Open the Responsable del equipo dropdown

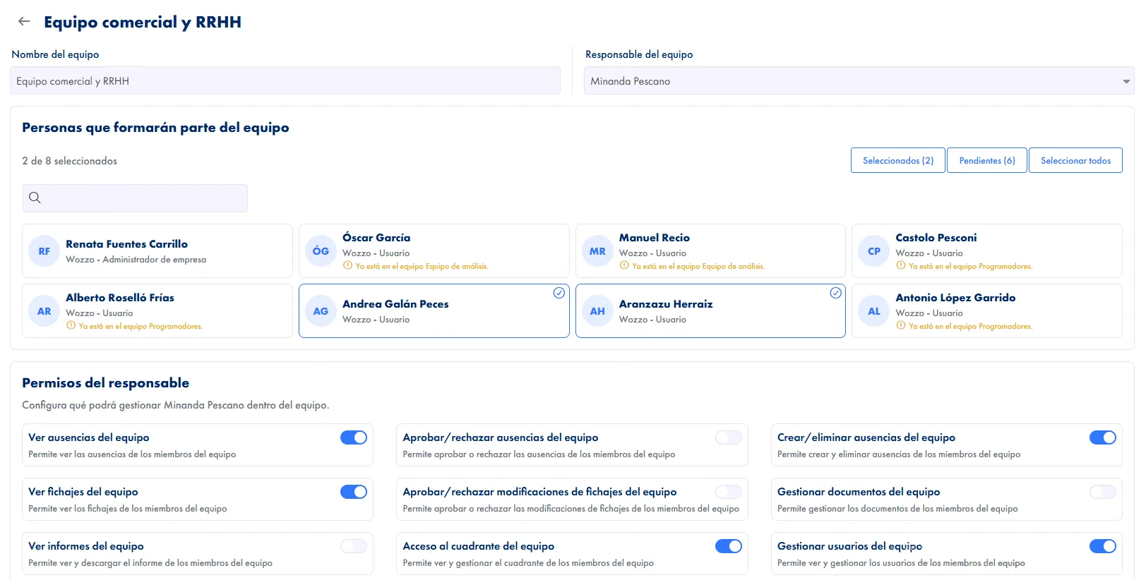(x=859, y=81)
